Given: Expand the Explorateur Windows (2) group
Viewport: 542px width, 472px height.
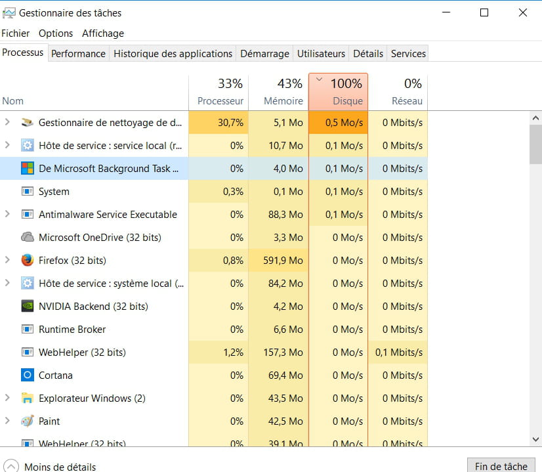Looking at the screenshot, I should (7, 398).
